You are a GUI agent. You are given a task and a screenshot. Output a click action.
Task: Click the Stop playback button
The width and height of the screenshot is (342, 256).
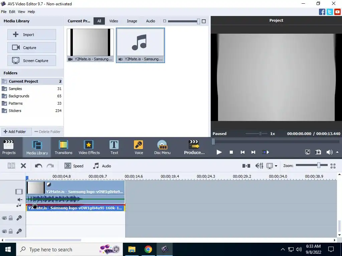(231, 152)
